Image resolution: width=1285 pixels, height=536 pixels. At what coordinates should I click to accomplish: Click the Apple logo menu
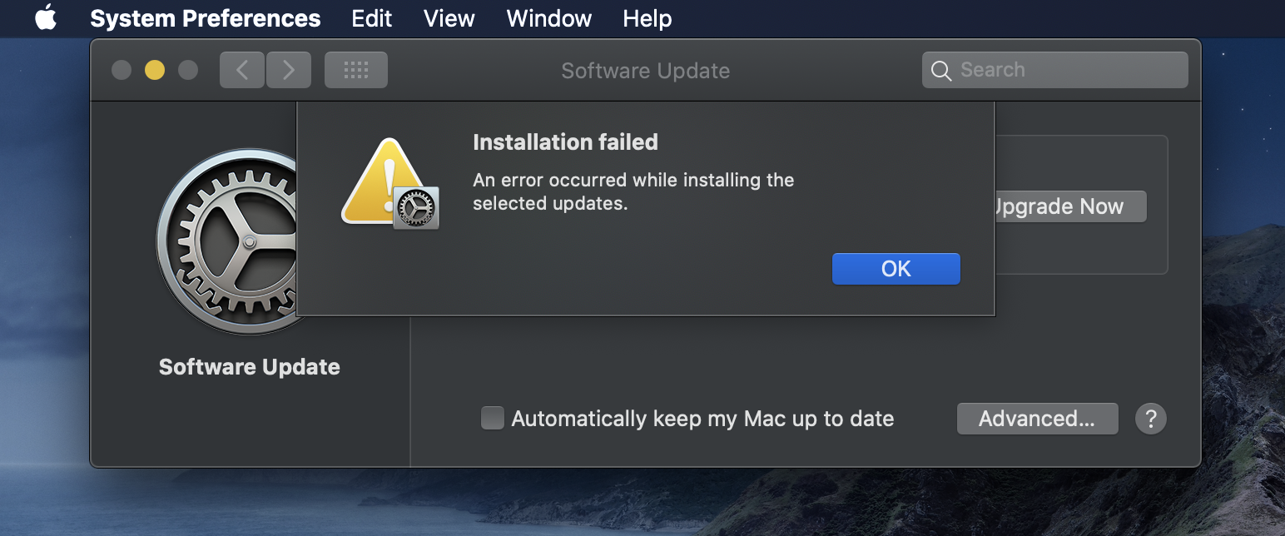(x=46, y=18)
